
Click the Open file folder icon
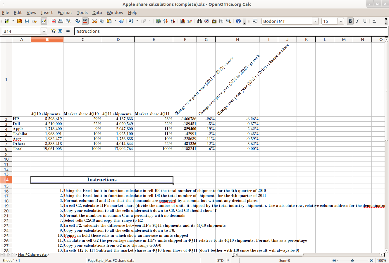20,21
